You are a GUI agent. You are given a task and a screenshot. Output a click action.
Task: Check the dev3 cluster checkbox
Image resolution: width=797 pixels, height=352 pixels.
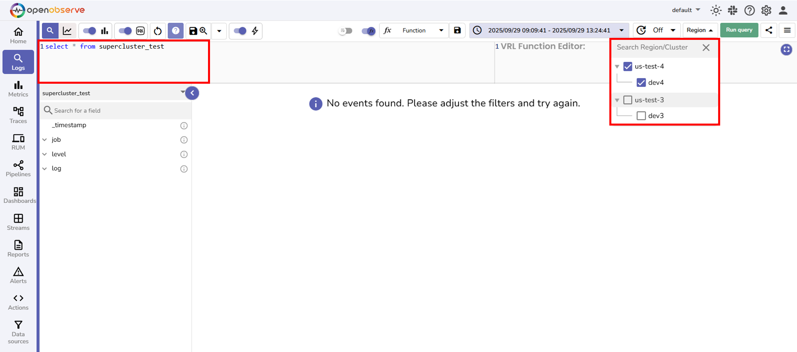641,116
